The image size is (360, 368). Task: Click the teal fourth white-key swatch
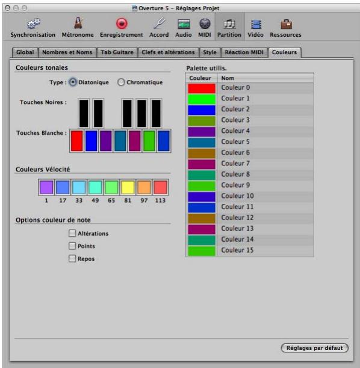pyautogui.click(x=120, y=141)
